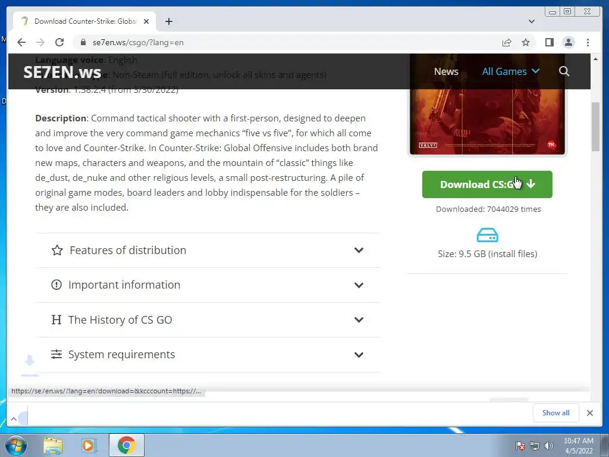
Task: Close the Download Counter-Strike tab
Action: (x=146, y=21)
